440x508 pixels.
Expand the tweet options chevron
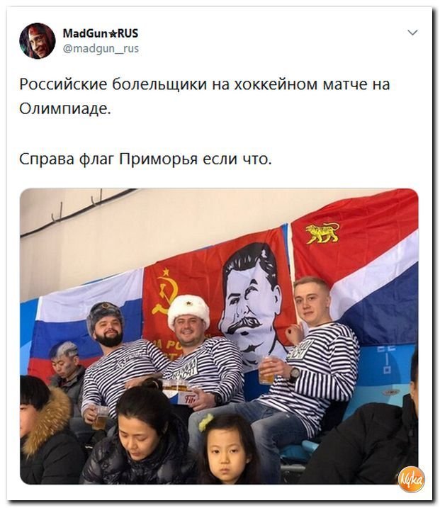click(412, 33)
